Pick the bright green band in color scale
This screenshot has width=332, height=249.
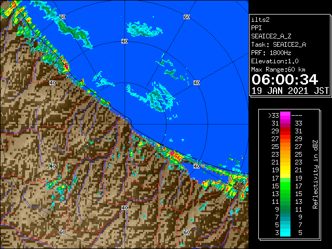[285, 186]
